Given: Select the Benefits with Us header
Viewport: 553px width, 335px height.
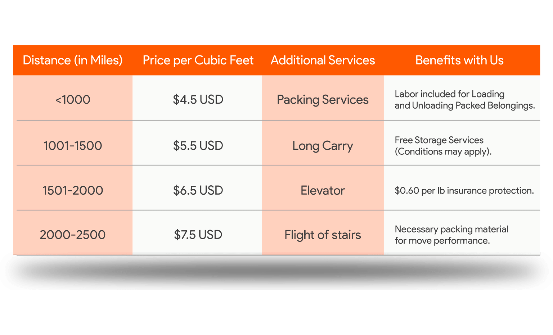Looking at the screenshot, I should click(x=459, y=60).
